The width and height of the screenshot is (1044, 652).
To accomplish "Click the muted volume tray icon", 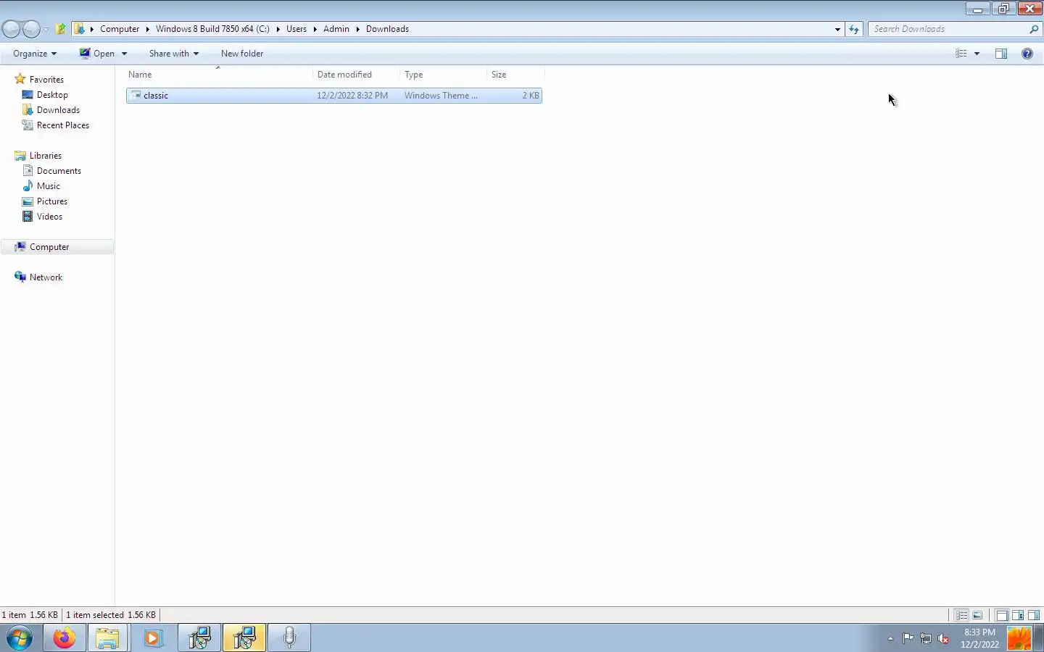I will click(943, 638).
